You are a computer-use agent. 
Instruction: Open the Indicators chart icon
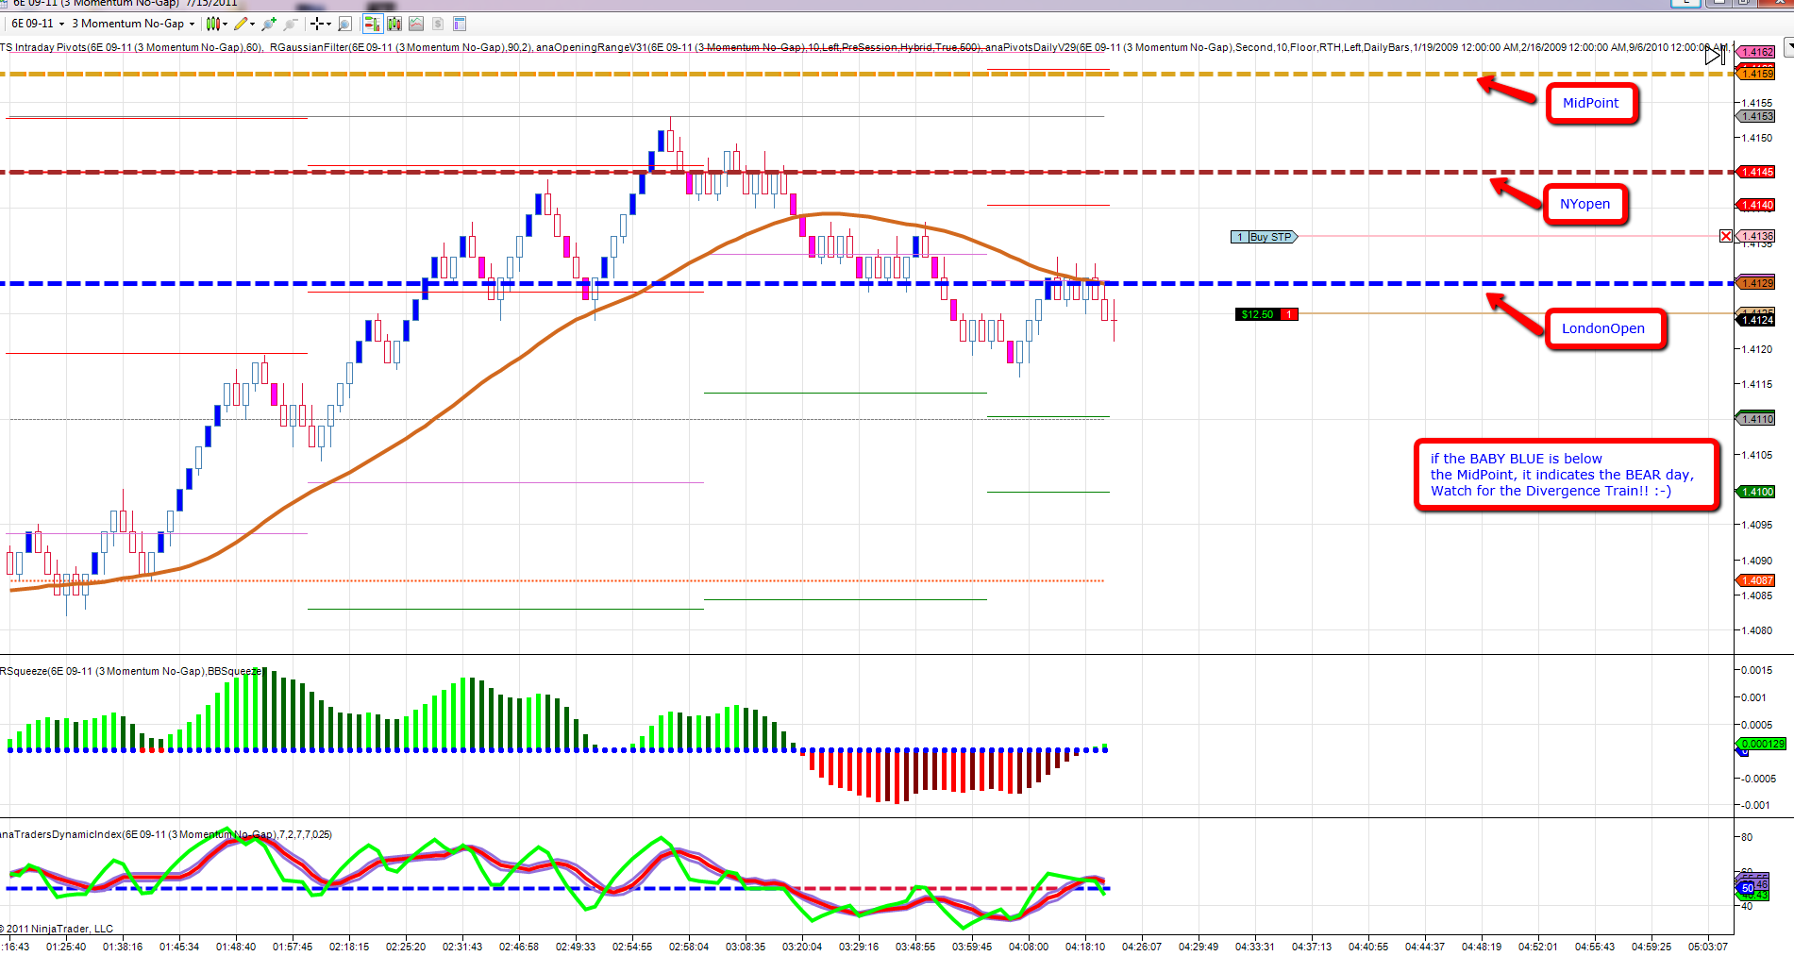[x=415, y=24]
